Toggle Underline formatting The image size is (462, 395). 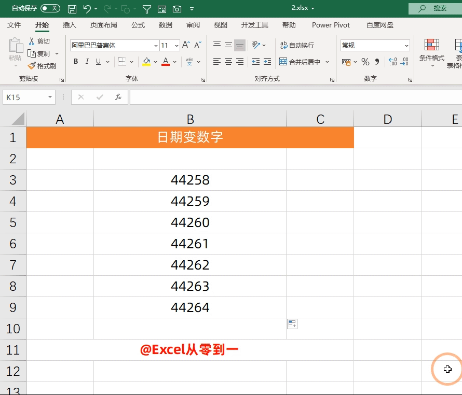(x=99, y=62)
